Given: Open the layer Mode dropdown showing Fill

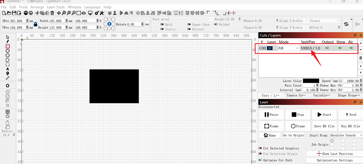Looking at the screenshot, I should [x=288, y=48].
